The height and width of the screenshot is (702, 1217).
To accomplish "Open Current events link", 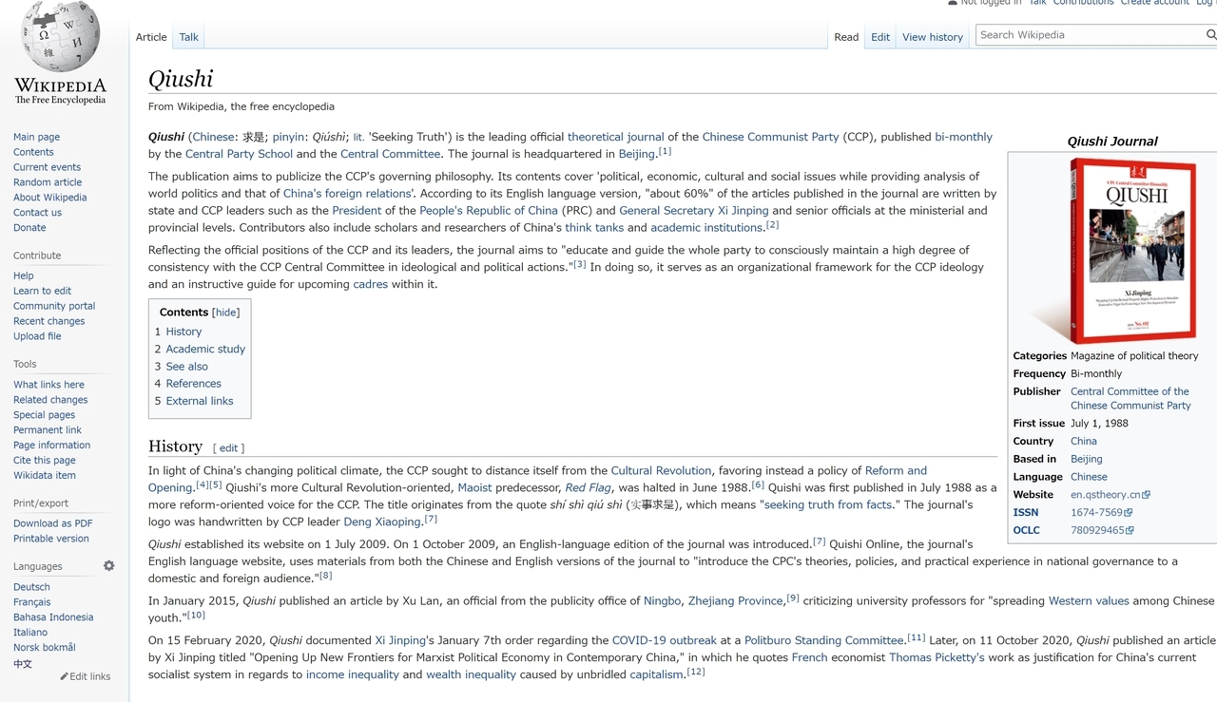I will point(47,167).
